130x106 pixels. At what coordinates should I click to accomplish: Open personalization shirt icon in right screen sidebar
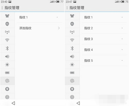point(72,16)
